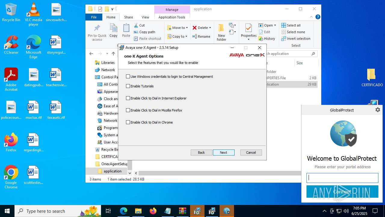Create a New folder from ribbon
The image size is (385, 217).
coord(221,32)
